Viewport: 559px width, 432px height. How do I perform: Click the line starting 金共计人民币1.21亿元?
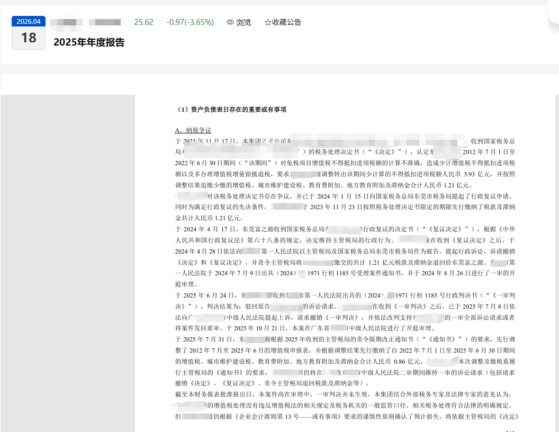pyautogui.click(x=209, y=218)
